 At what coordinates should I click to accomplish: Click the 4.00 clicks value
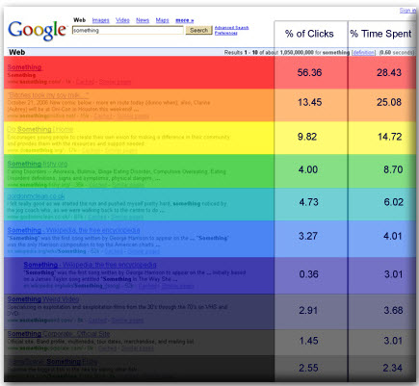coord(308,169)
